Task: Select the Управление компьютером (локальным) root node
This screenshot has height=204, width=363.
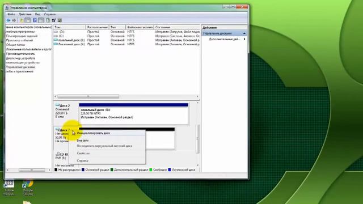Action: 28,27
